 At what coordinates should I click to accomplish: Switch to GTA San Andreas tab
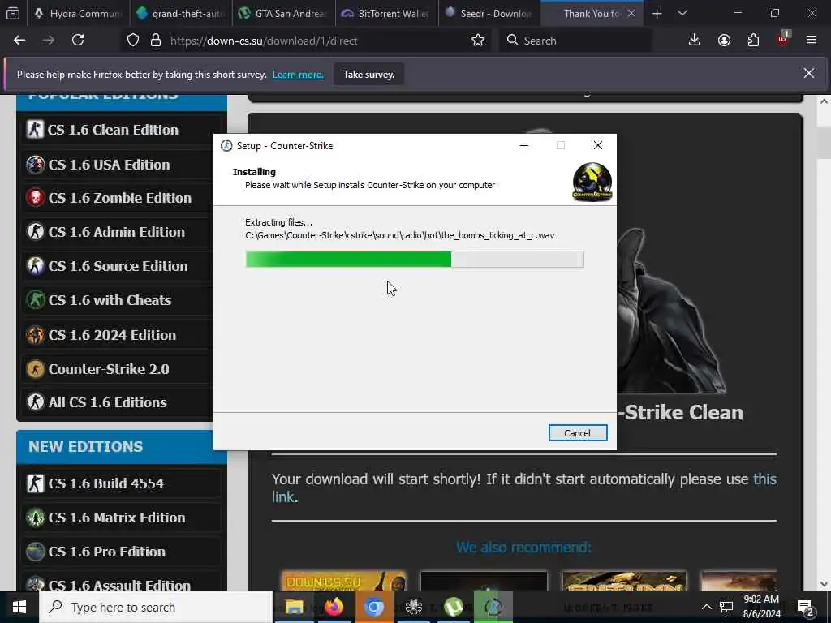[x=283, y=13]
